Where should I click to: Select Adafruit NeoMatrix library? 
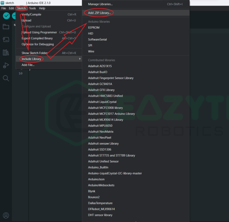[x=136, y=132]
